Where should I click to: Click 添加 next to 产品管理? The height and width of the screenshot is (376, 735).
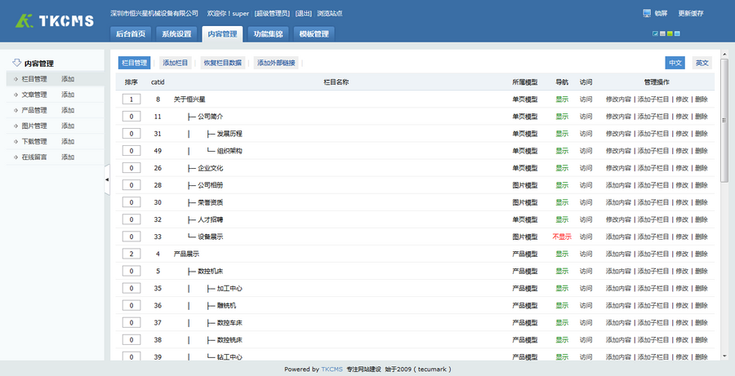point(68,110)
